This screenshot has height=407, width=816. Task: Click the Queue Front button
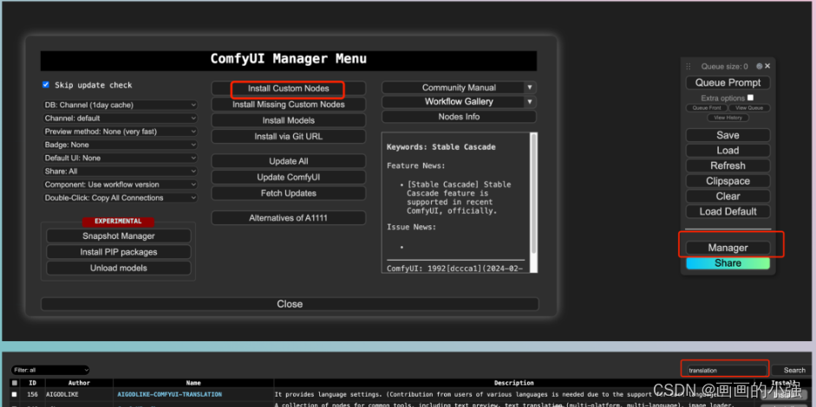tap(706, 108)
